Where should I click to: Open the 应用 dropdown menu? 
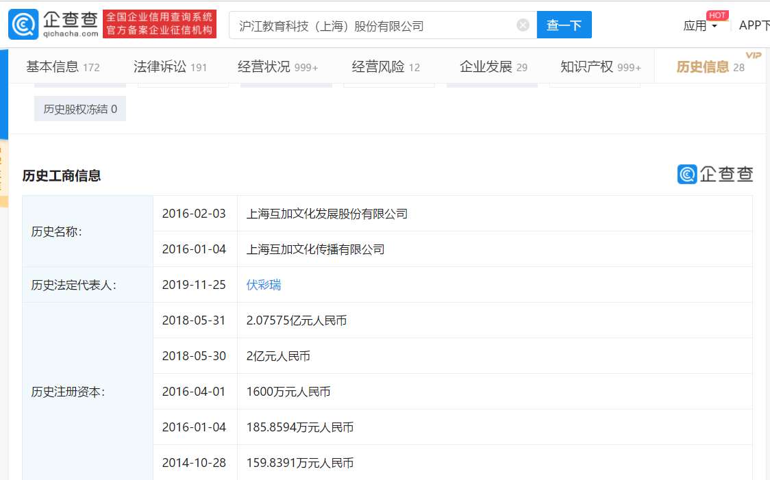click(x=699, y=25)
